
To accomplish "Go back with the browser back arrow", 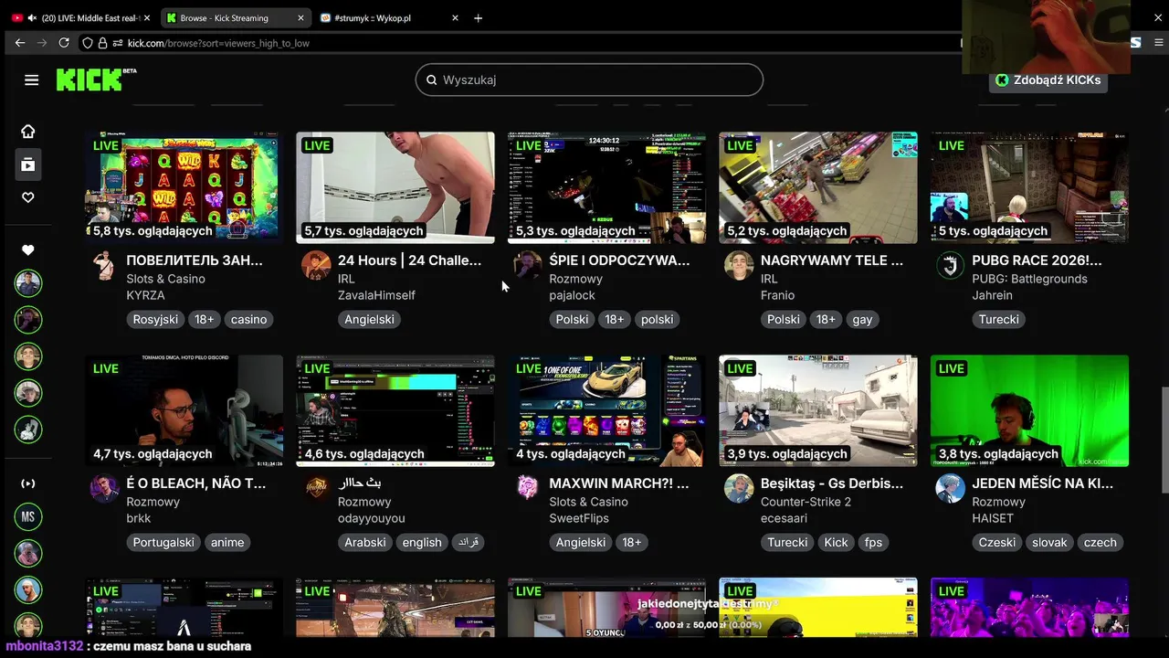I will (20, 43).
